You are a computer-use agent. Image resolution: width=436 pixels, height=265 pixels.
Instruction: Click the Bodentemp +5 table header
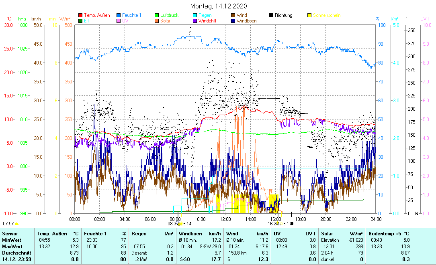click(x=384, y=233)
